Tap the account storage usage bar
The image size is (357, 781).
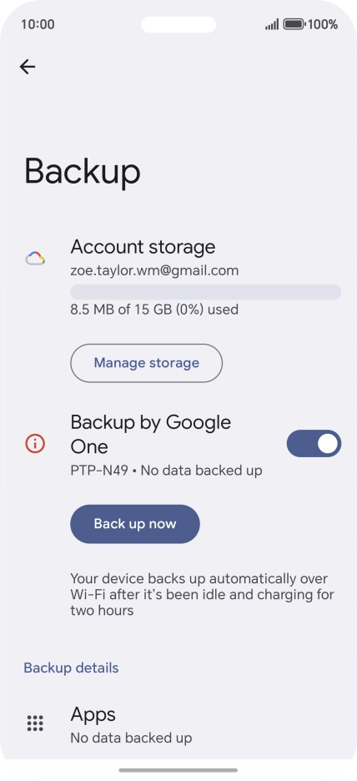point(206,292)
